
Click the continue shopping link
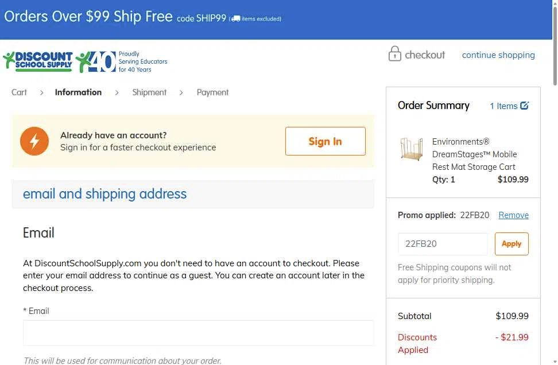point(498,55)
